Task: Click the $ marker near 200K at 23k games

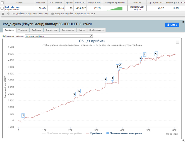Action: pos(79,91)
